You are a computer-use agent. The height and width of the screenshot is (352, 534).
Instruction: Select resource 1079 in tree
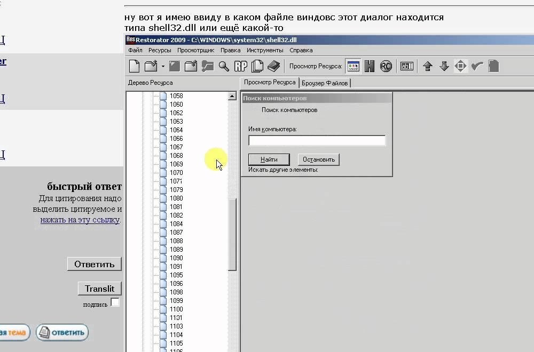(176, 190)
